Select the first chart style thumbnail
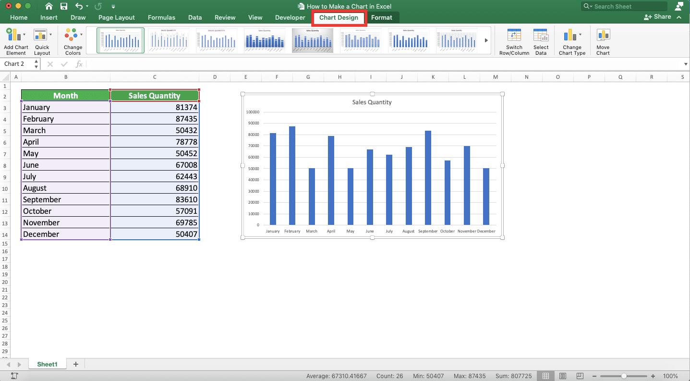Viewport: 690px width, 381px height. (x=121, y=40)
